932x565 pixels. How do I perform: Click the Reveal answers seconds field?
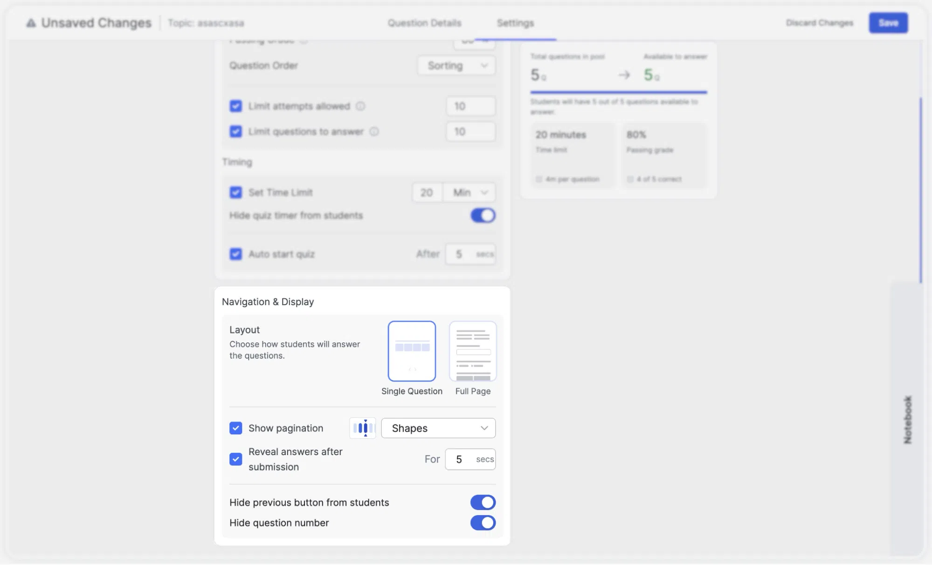point(470,459)
